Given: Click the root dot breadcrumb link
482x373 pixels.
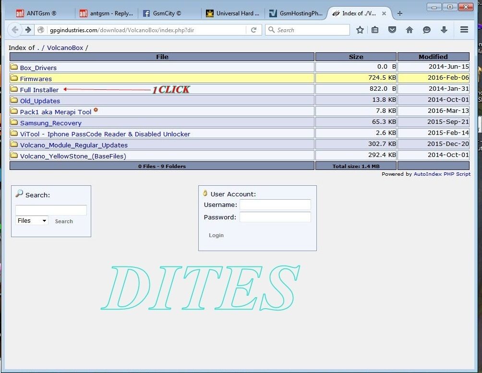Looking at the screenshot, I should click(38, 48).
